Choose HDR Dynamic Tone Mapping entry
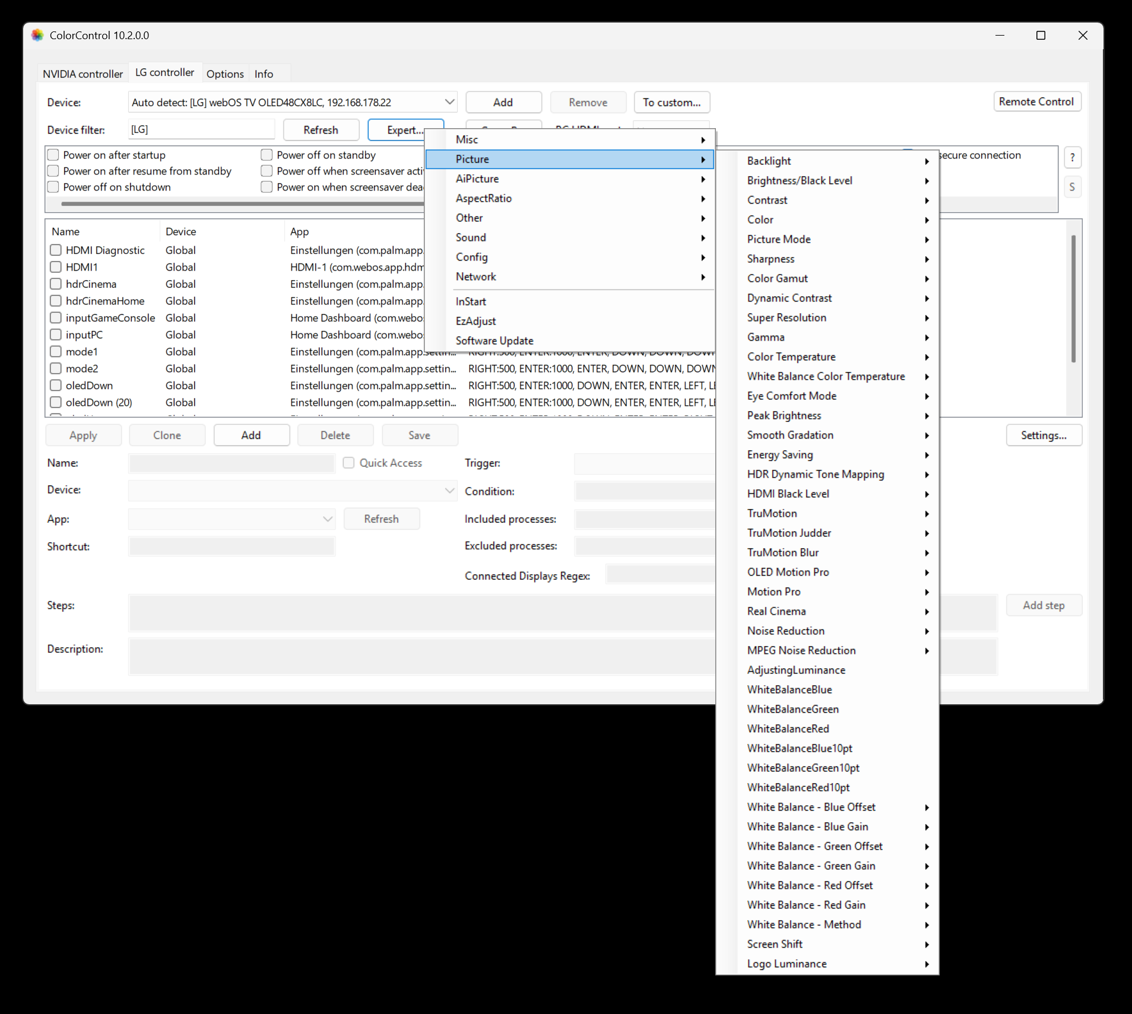This screenshot has width=1132, height=1014. pos(827,474)
